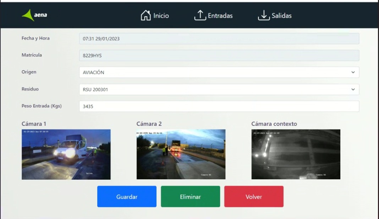Expand the Residuo selector showing RSU 200301
379x219 pixels.
pos(219,89)
